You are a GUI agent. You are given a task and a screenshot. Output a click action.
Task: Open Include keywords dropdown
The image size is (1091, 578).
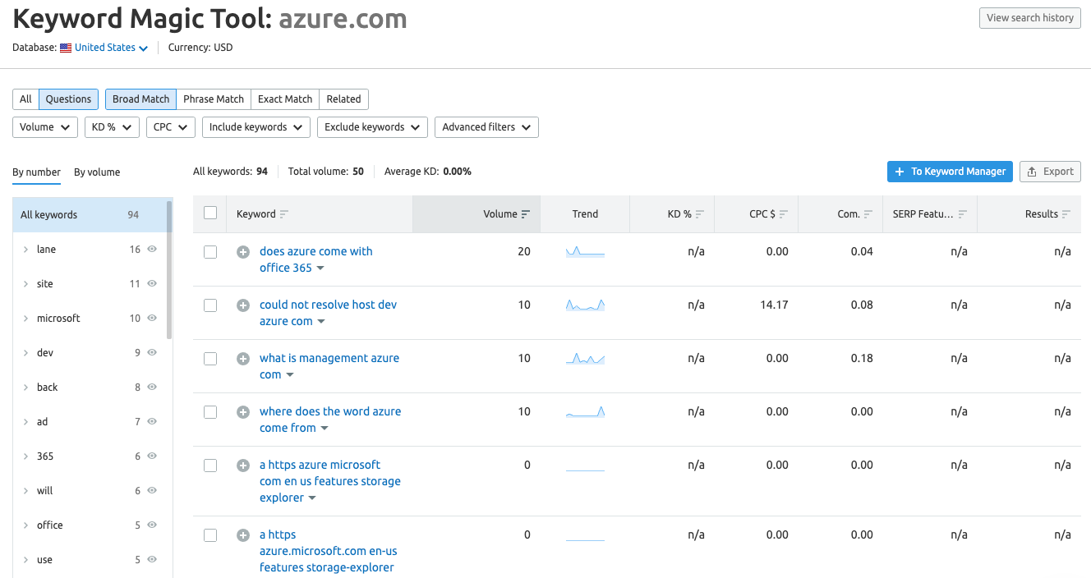pyautogui.click(x=256, y=127)
